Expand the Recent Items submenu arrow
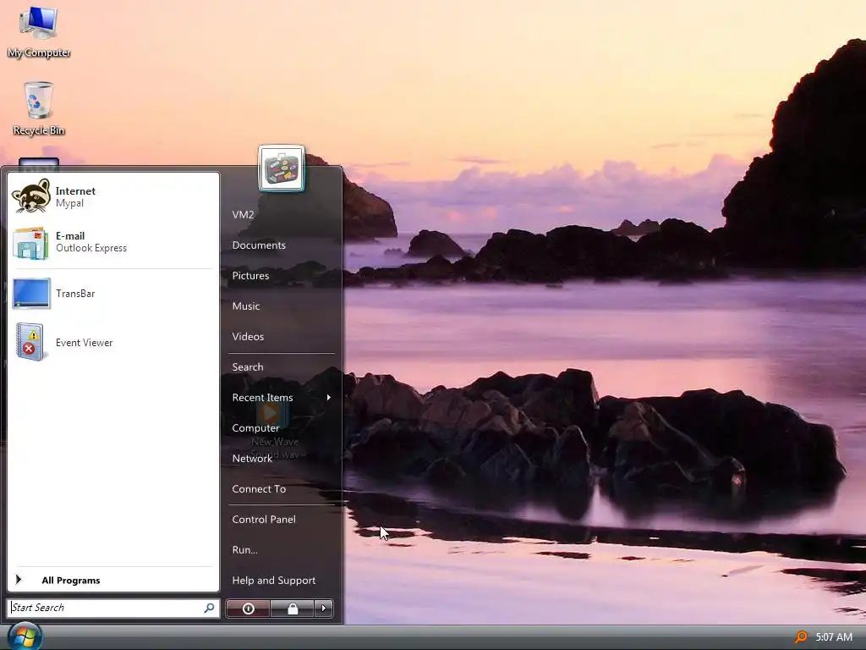This screenshot has height=650, width=866. click(329, 398)
